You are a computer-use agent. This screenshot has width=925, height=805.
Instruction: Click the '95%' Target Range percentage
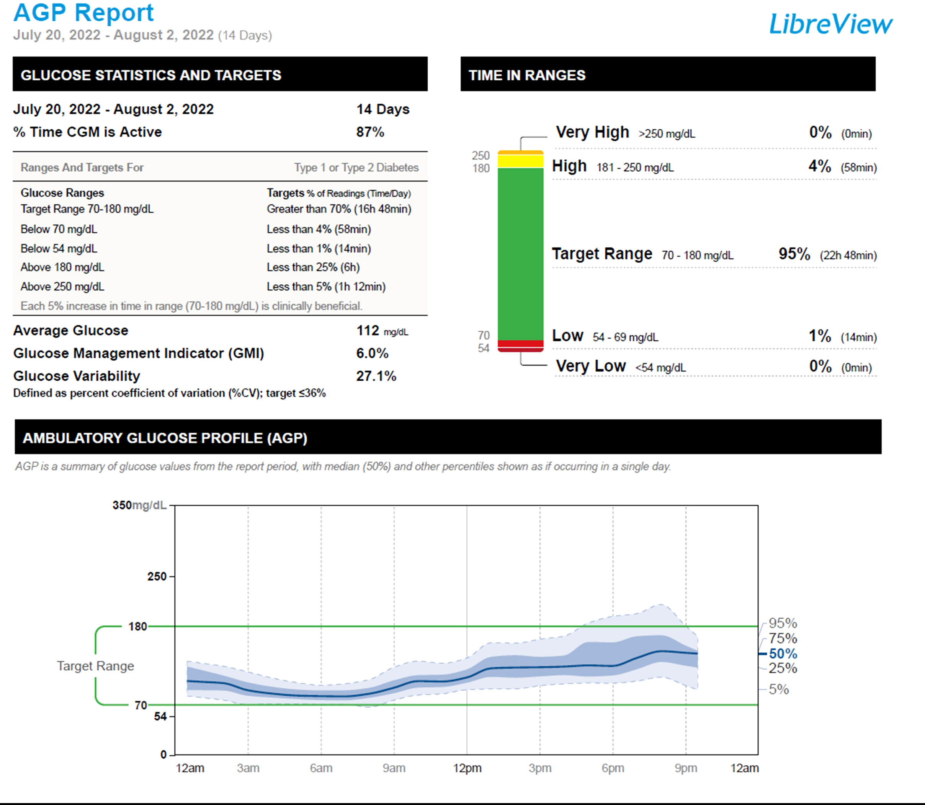pos(794,254)
